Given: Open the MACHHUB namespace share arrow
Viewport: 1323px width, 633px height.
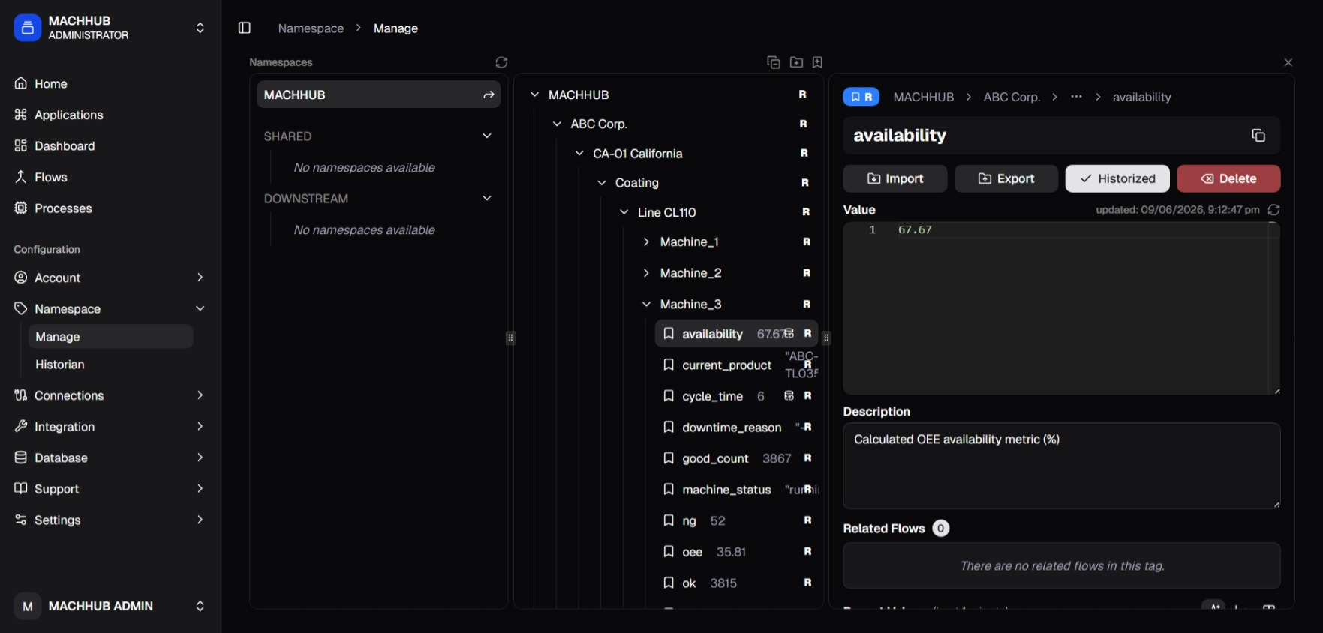Looking at the screenshot, I should pyautogui.click(x=489, y=94).
